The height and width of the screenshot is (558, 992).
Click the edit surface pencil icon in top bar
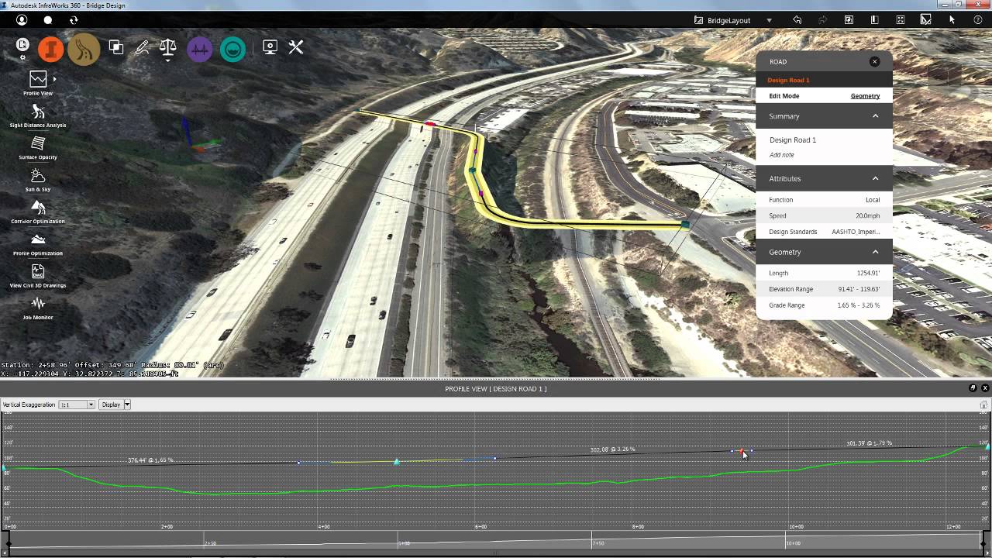pos(926,20)
